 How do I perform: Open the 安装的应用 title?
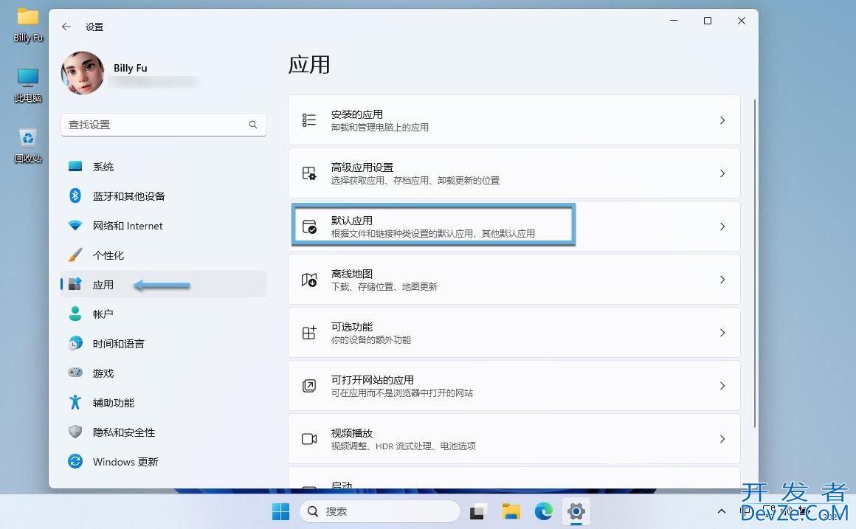coord(356,114)
